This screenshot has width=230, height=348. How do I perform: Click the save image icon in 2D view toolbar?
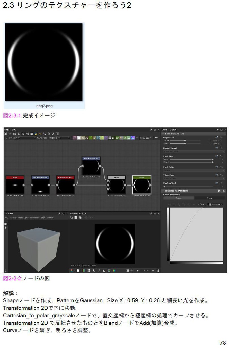[76, 217]
